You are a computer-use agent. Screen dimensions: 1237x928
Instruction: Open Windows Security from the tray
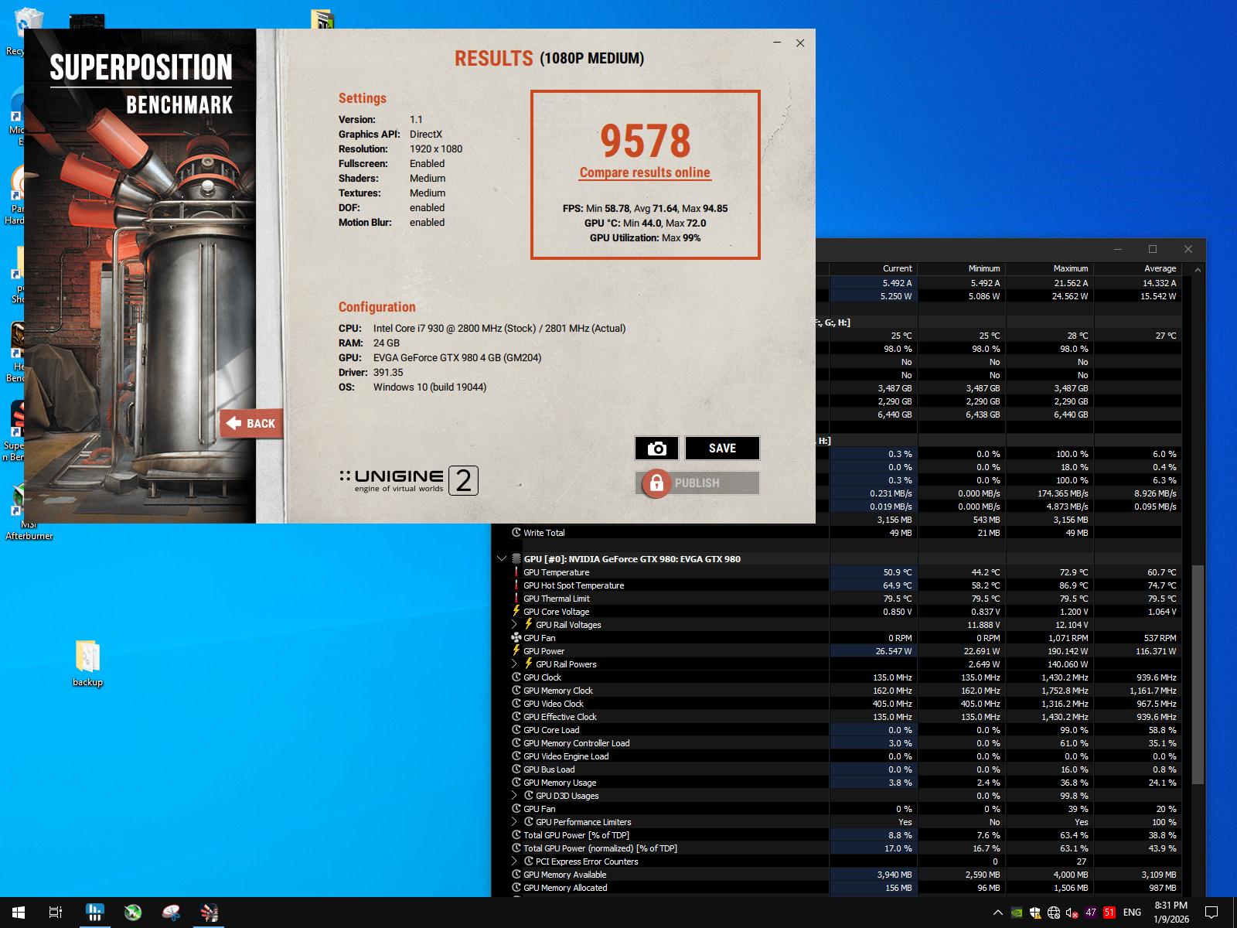pyautogui.click(x=1035, y=913)
